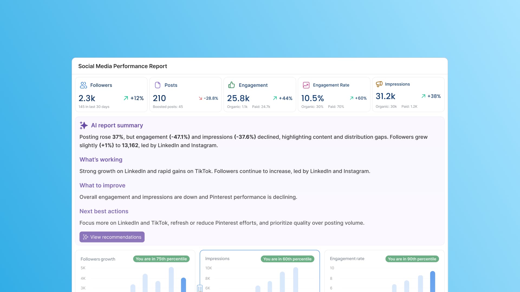The height and width of the screenshot is (292, 520).
Task: Select the Followers metric card
Action: click(x=111, y=94)
